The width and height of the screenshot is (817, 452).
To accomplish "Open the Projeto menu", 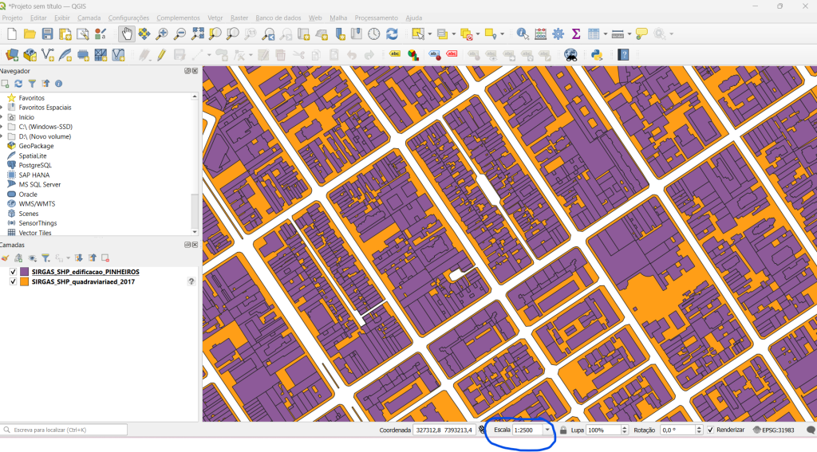I will tap(12, 18).
